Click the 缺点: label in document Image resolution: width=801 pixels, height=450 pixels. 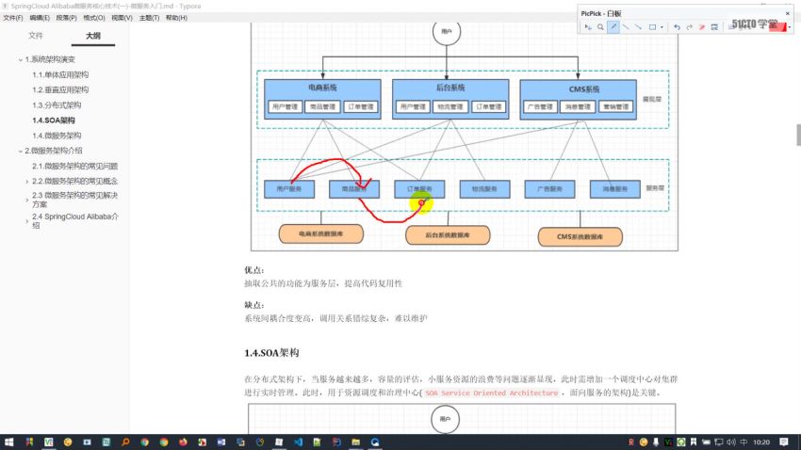pyautogui.click(x=253, y=305)
